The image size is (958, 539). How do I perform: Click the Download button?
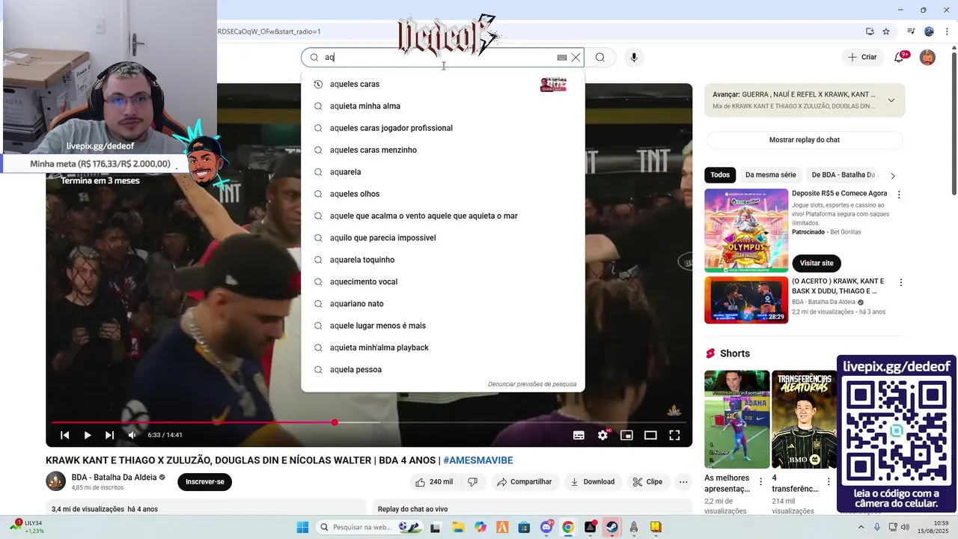point(593,482)
